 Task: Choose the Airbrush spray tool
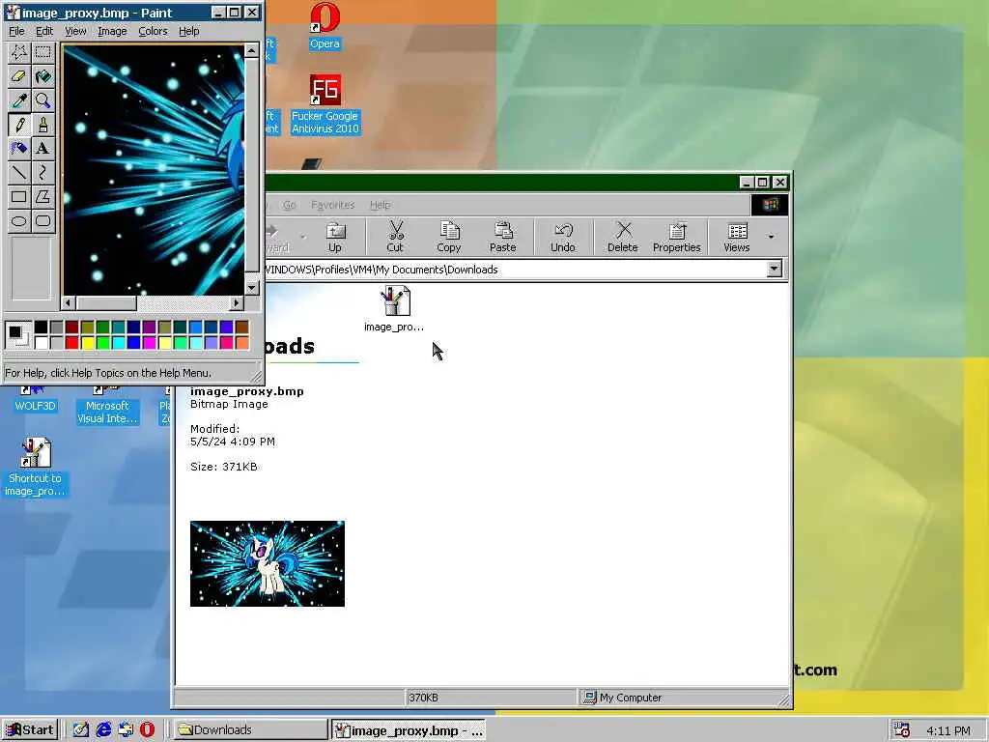(19, 148)
